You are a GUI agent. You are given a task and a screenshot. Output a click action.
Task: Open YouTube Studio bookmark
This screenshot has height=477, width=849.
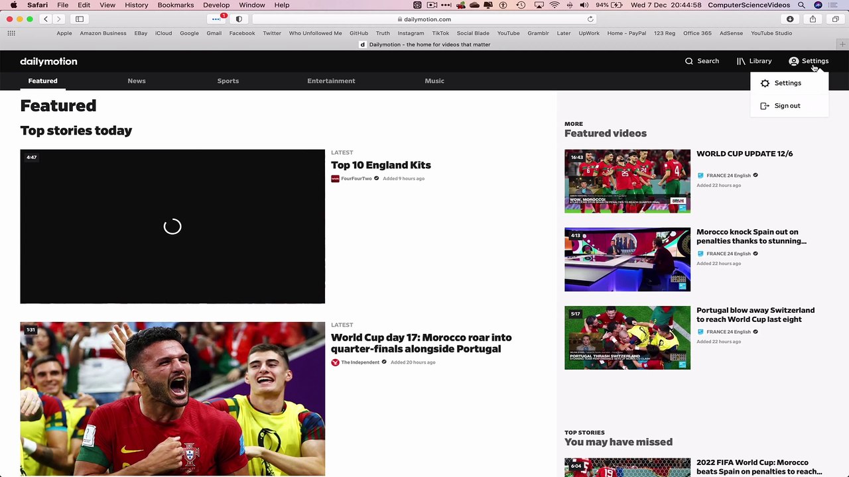(771, 33)
